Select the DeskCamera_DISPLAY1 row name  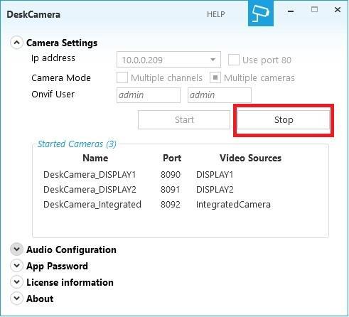(x=90, y=175)
